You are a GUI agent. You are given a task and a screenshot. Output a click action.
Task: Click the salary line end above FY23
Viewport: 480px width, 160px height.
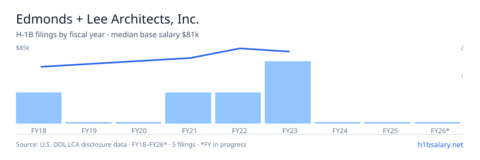[x=289, y=52]
